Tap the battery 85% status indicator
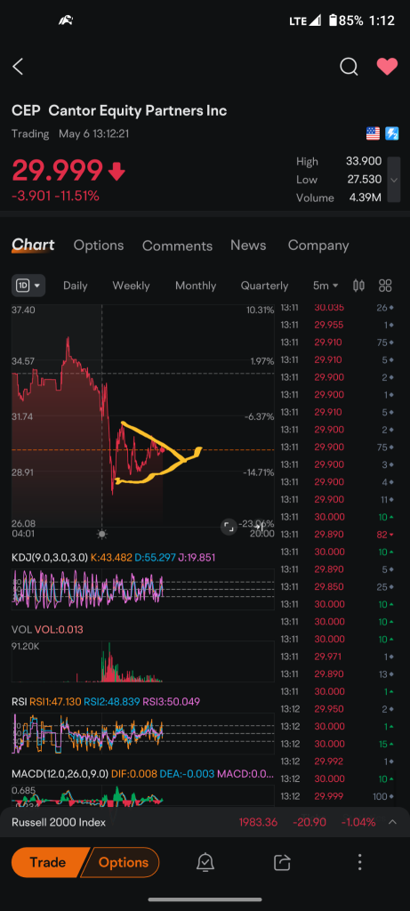410x911 pixels. tap(346, 21)
